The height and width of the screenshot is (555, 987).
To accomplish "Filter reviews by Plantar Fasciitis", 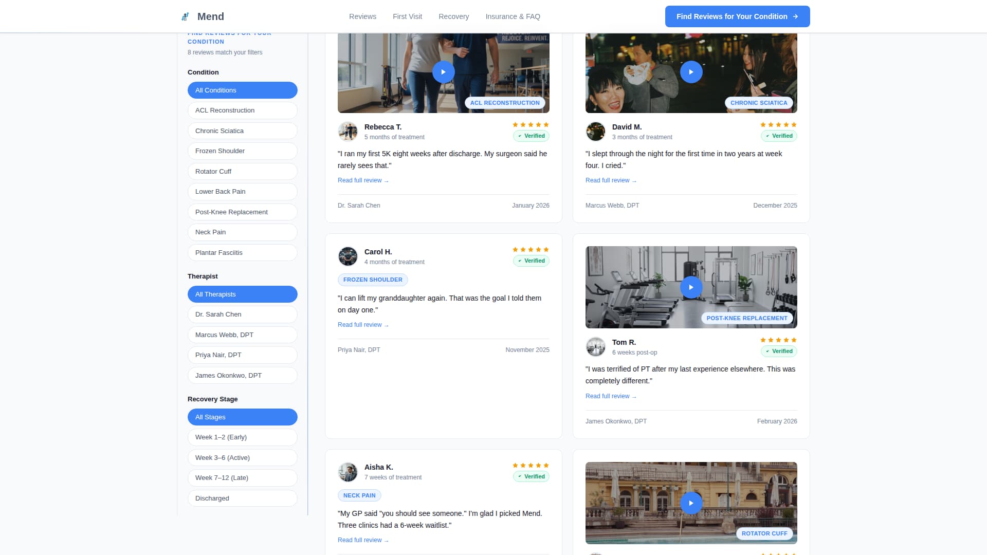I will click(x=242, y=253).
